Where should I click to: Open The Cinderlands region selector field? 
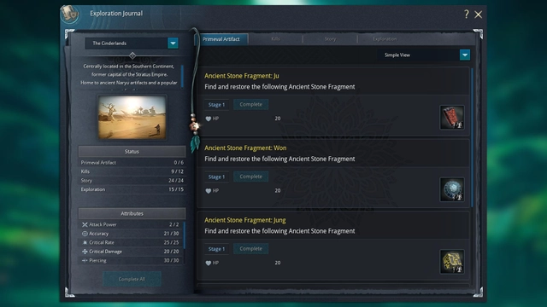tap(132, 43)
